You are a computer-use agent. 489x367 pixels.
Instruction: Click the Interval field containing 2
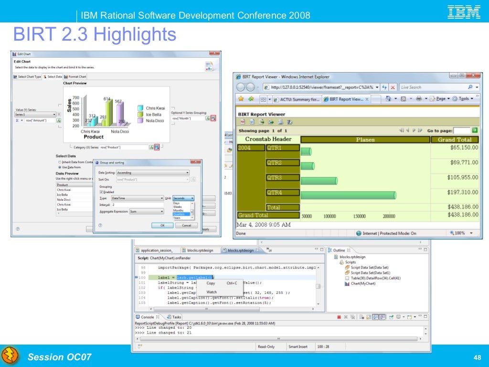[x=138, y=205]
